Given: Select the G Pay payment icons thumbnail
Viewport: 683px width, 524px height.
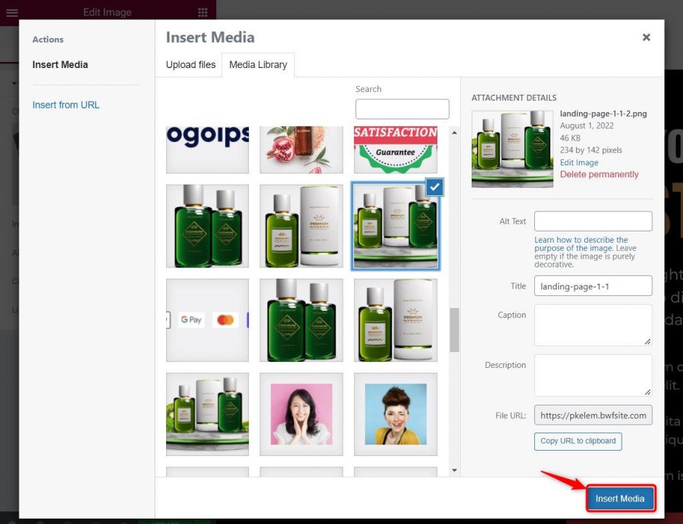Looking at the screenshot, I should 207,320.
